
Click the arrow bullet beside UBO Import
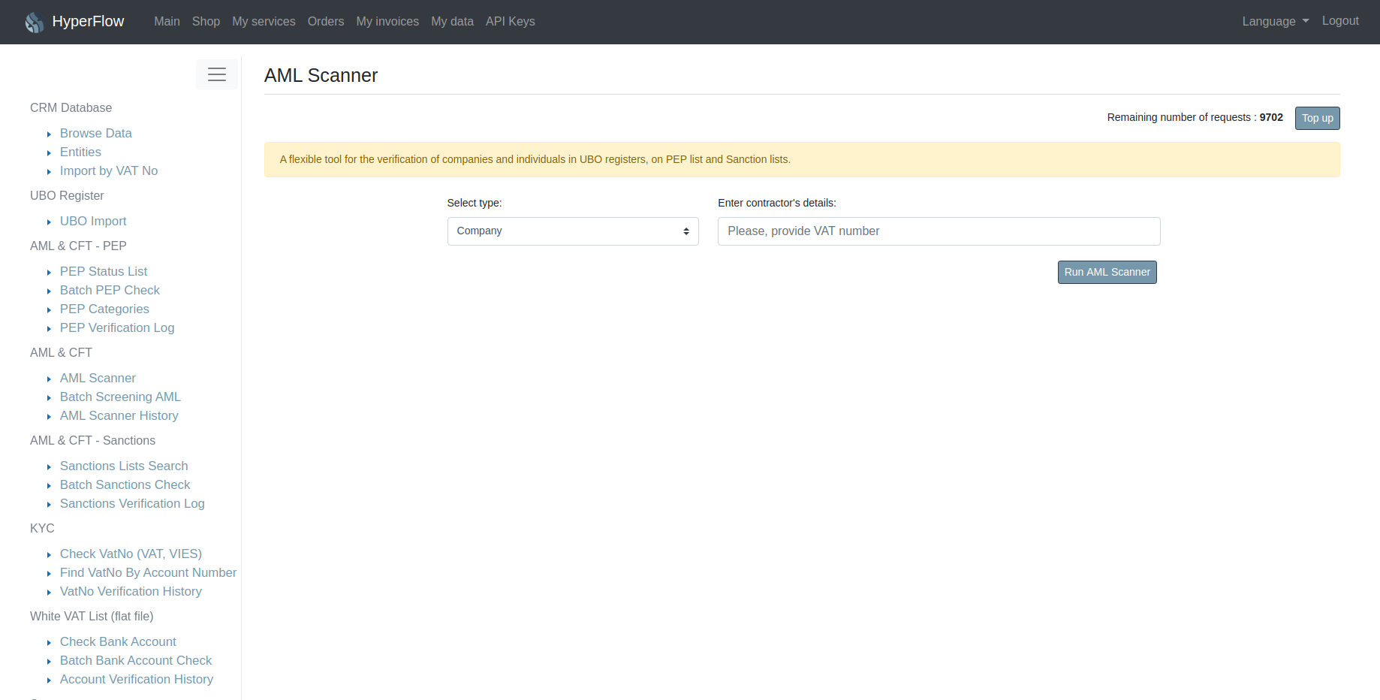tap(49, 222)
